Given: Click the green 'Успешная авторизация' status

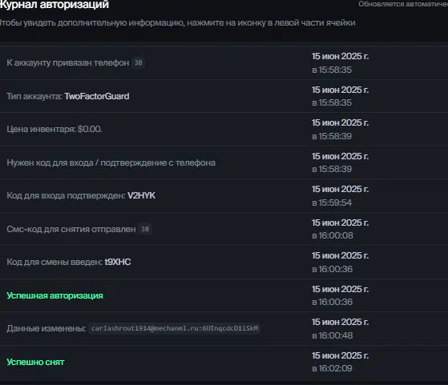Looking at the screenshot, I should (54, 295).
